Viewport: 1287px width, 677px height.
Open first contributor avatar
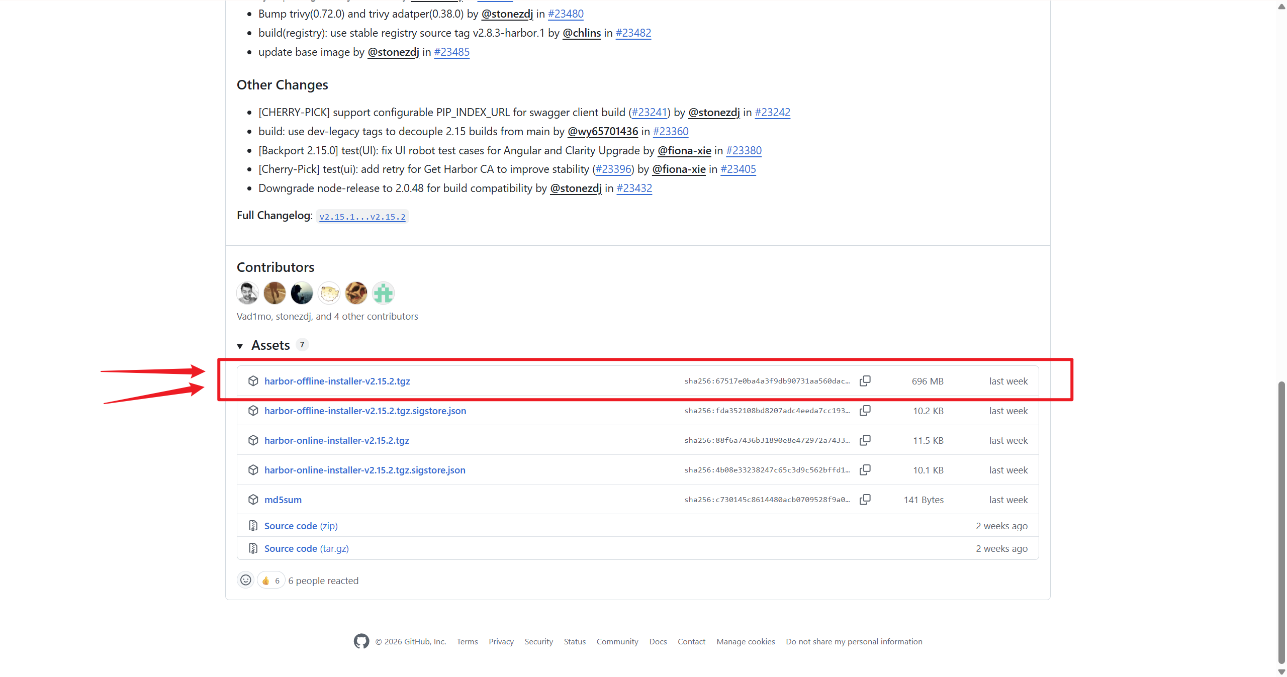click(247, 293)
